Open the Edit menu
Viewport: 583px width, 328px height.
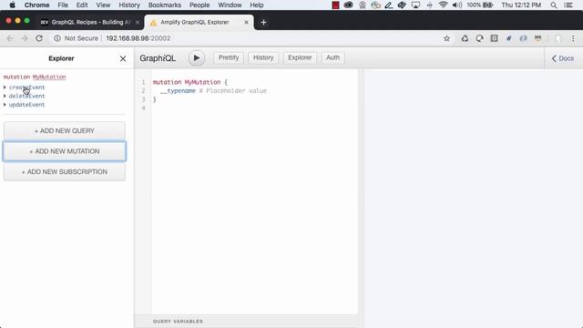(82, 5)
